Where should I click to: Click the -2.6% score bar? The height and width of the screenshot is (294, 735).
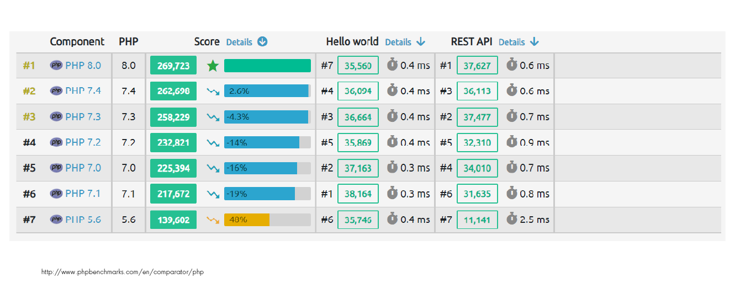pyautogui.click(x=267, y=91)
